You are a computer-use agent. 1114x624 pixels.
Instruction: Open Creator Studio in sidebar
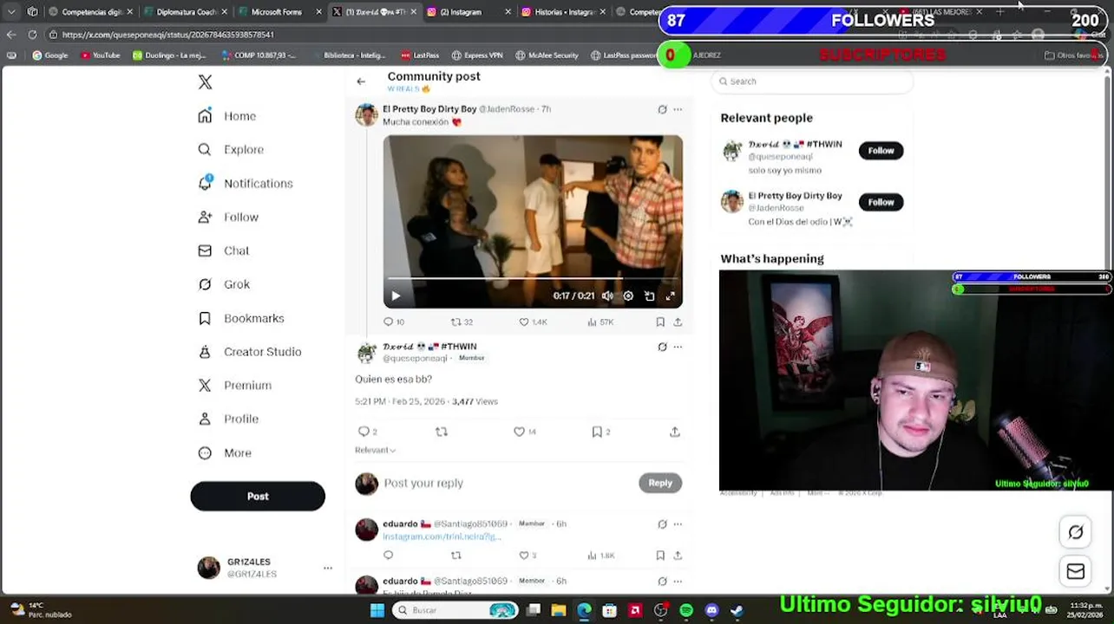(x=250, y=352)
